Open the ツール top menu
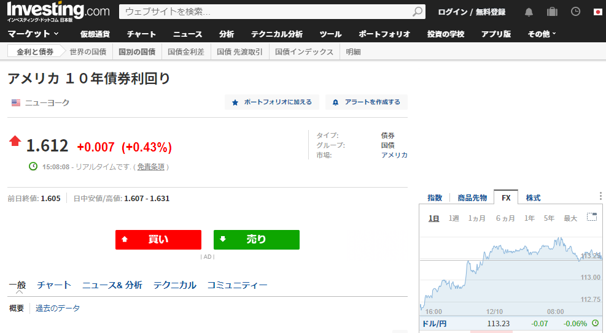The height and width of the screenshot is (333, 606). pos(330,34)
